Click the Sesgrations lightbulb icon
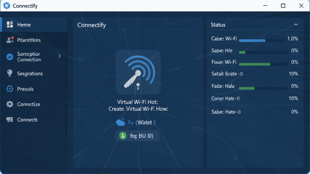This screenshot has width=310, height=174. click(9, 73)
